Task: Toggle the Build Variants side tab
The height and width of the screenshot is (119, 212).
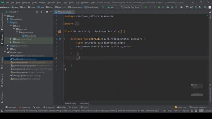Action: (2, 80)
